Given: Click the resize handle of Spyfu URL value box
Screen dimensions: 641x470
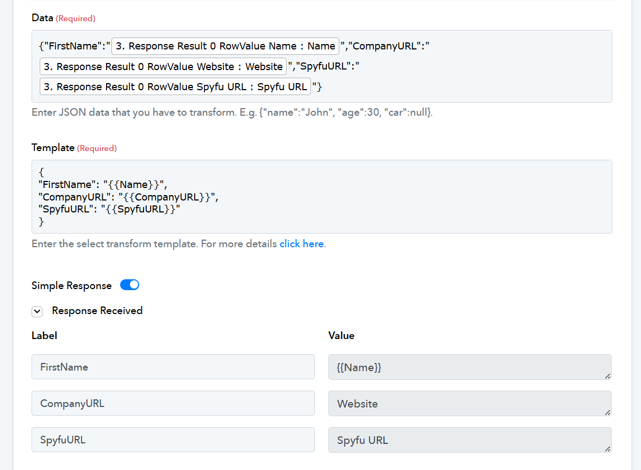Looking at the screenshot, I should (607, 448).
